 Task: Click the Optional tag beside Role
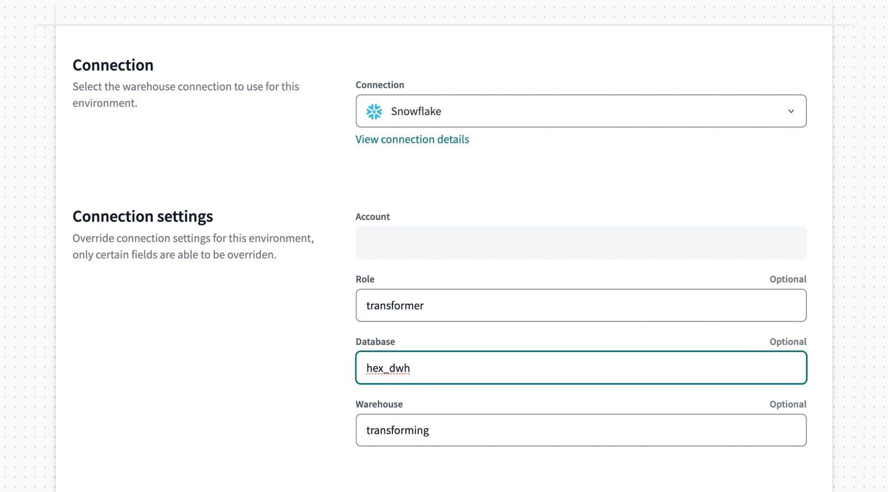pos(788,279)
